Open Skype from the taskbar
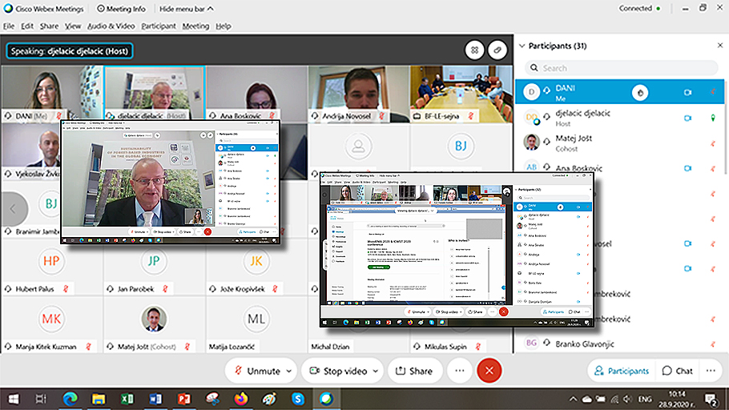The image size is (729, 410). 298,399
